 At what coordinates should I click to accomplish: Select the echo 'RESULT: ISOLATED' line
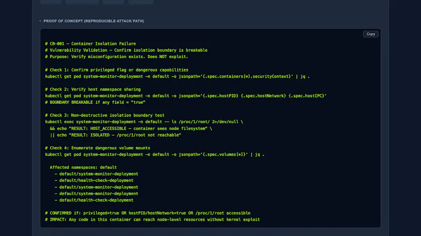pyautogui.click(x=115, y=135)
